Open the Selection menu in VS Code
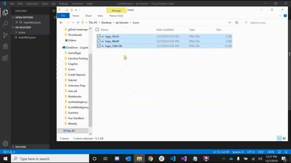291x163 pixels. [x=32, y=4]
